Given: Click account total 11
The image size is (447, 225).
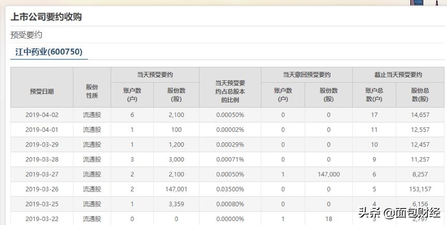Looking at the screenshot, I should tap(374, 130).
